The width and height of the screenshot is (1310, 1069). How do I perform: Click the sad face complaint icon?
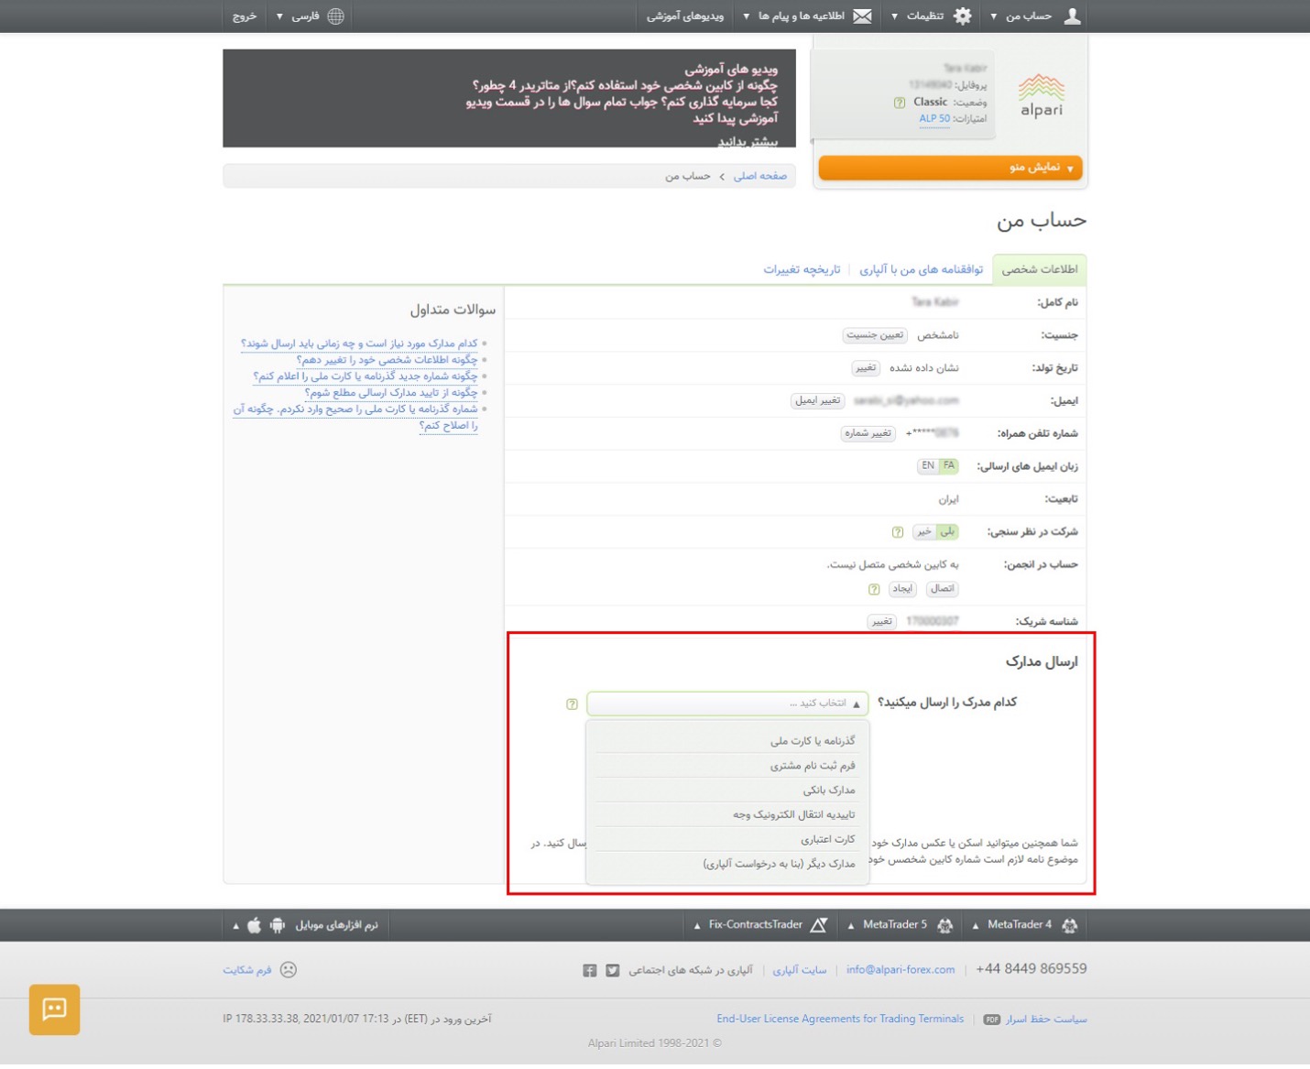click(288, 970)
